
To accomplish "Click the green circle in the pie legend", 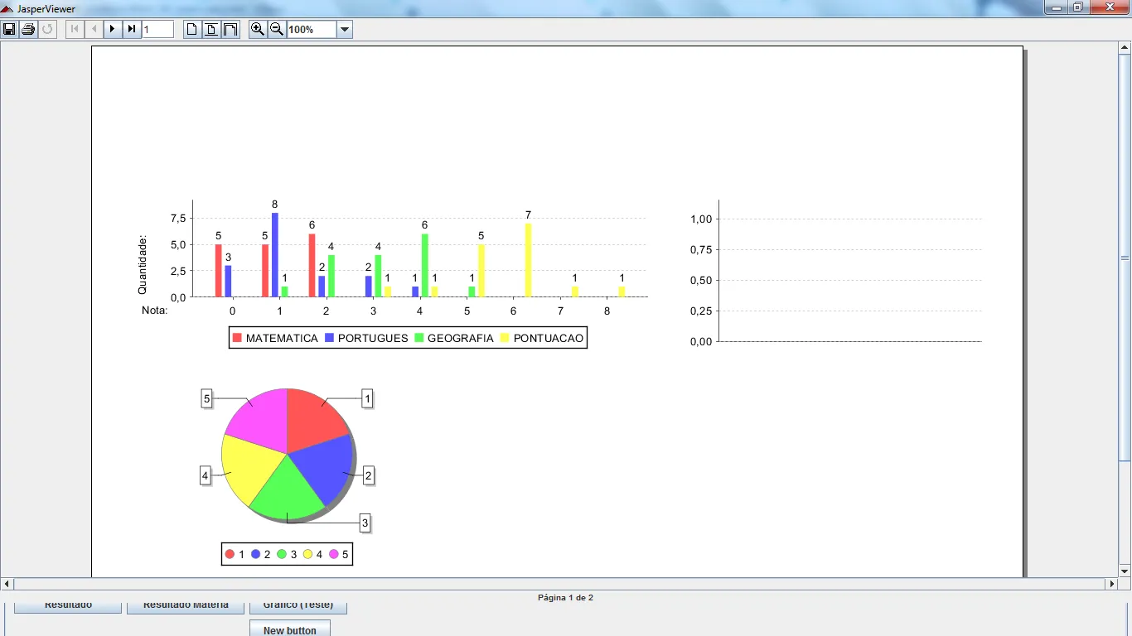I will 282,554.
